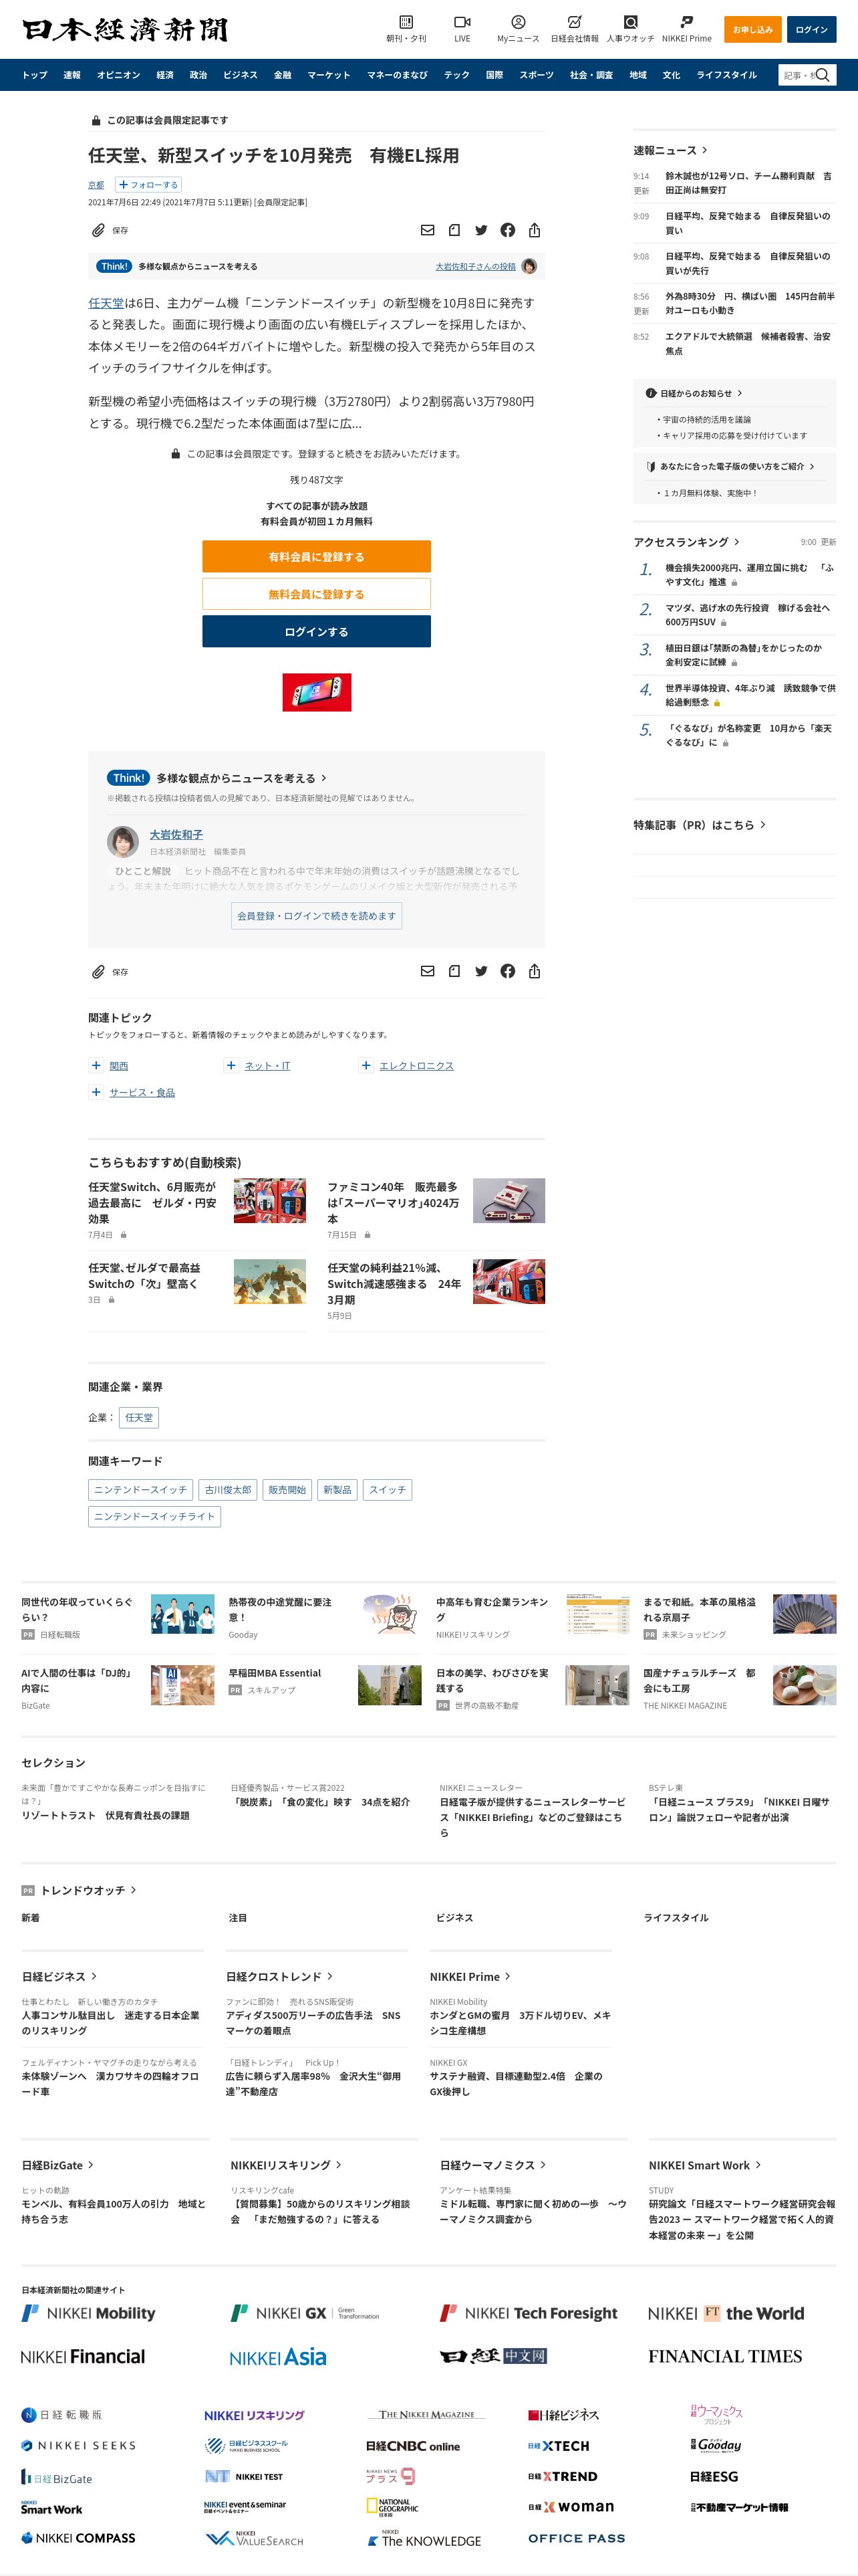Click the お申し込み orange button
858x2576 pixels.
753,29
